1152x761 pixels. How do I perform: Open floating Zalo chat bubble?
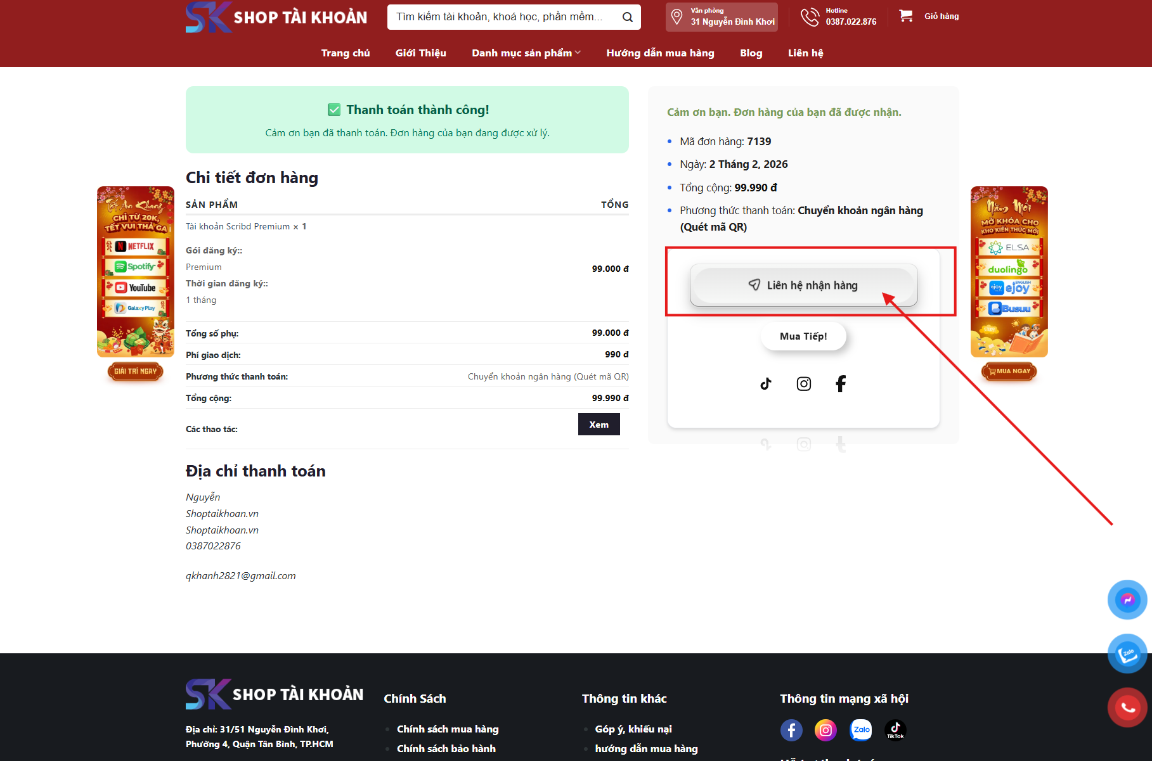[x=1127, y=653]
